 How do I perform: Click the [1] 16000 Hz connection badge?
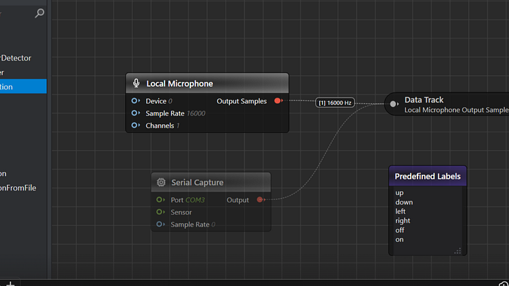tap(335, 103)
